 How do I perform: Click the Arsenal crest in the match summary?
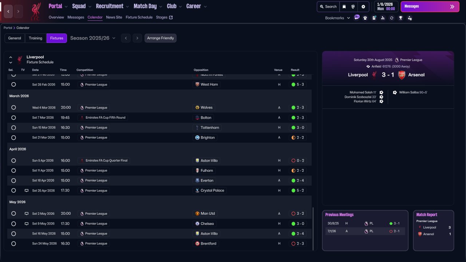point(402,75)
